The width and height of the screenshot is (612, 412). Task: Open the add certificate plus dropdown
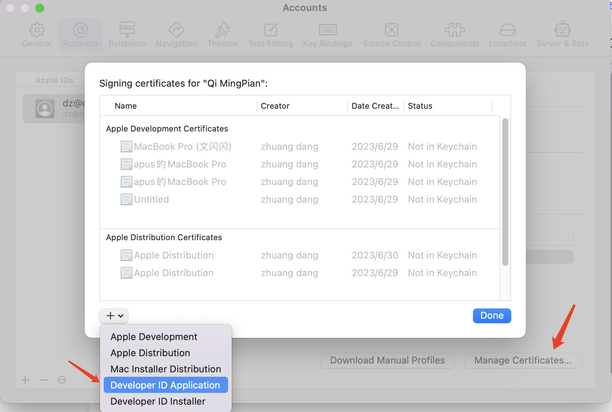click(x=114, y=316)
